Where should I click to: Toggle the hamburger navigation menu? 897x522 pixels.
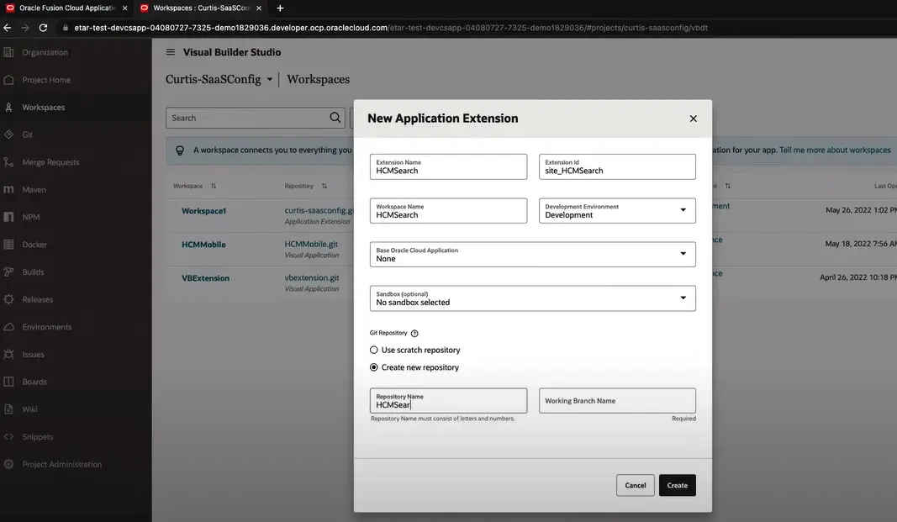coord(171,52)
